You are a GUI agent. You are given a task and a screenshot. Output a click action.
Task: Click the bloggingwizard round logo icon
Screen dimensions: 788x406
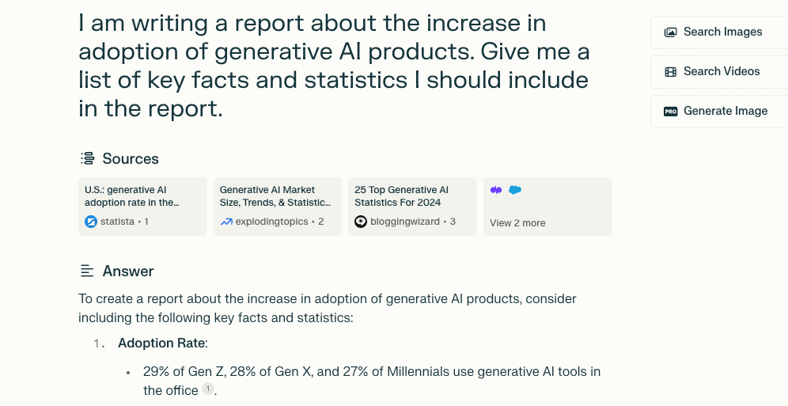[361, 222]
